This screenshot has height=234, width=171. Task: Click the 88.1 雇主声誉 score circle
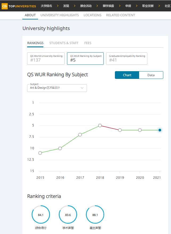[95, 215]
